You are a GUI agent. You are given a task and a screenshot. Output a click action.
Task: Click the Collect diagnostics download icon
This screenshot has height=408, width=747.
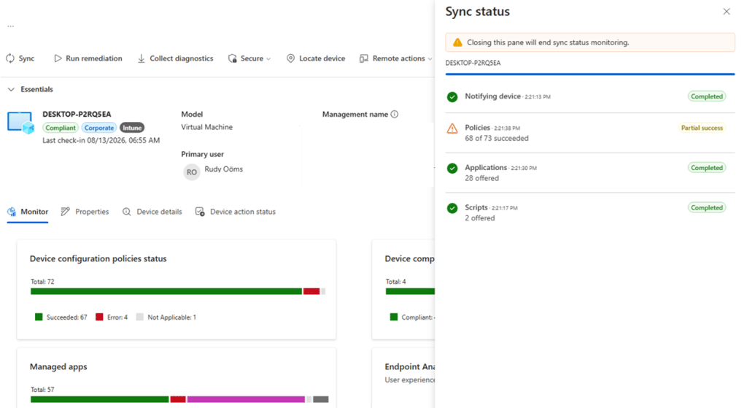[142, 58]
